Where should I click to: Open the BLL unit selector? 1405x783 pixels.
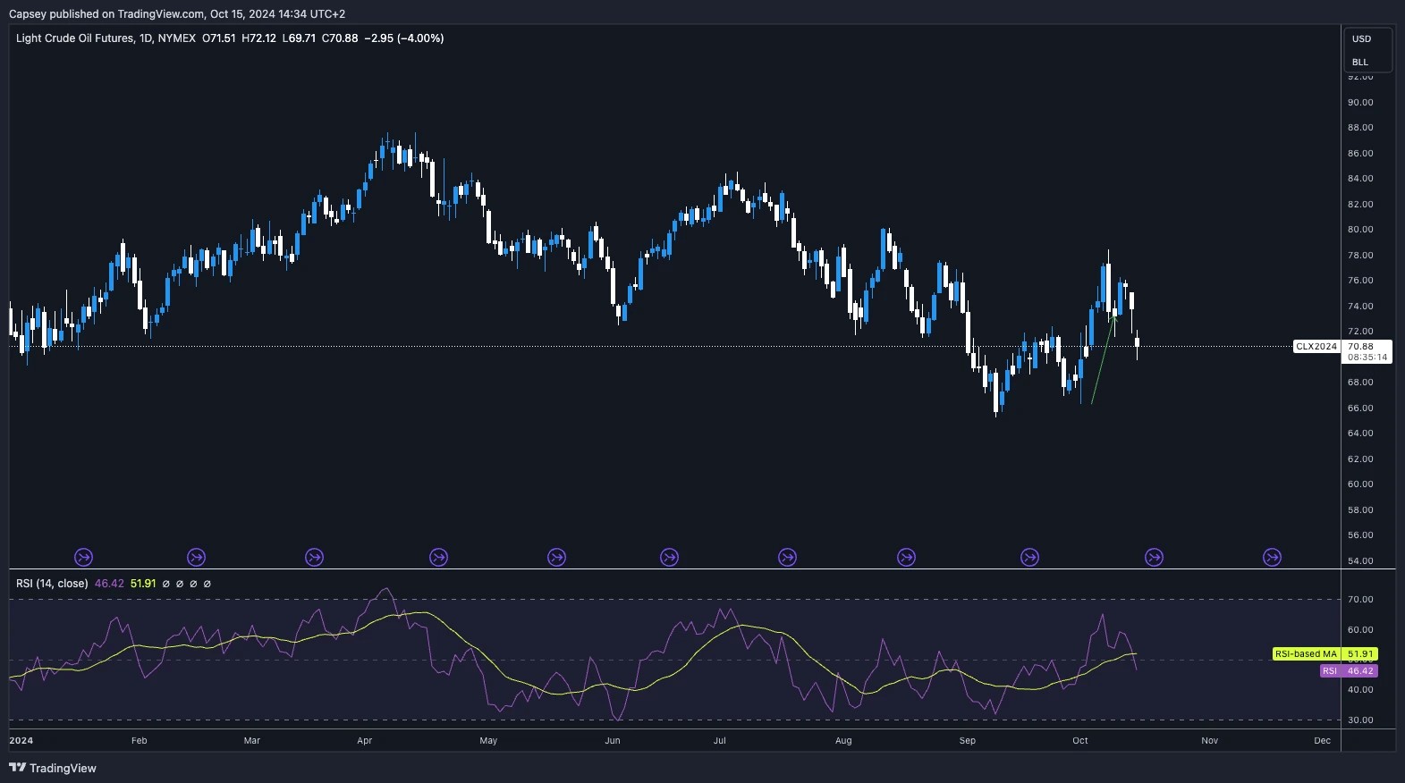click(1359, 62)
